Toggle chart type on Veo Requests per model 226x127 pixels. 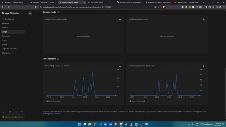204,19
